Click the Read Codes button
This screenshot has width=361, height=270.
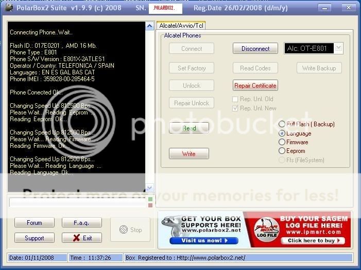[255, 68]
